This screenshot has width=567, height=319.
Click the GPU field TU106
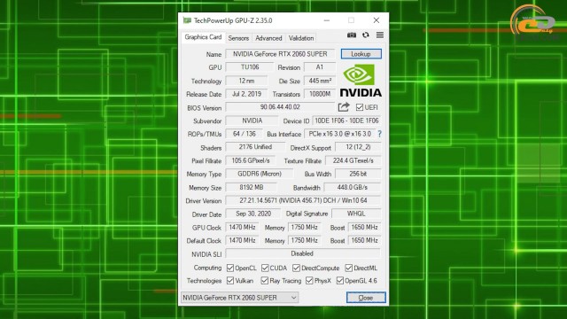(250, 67)
